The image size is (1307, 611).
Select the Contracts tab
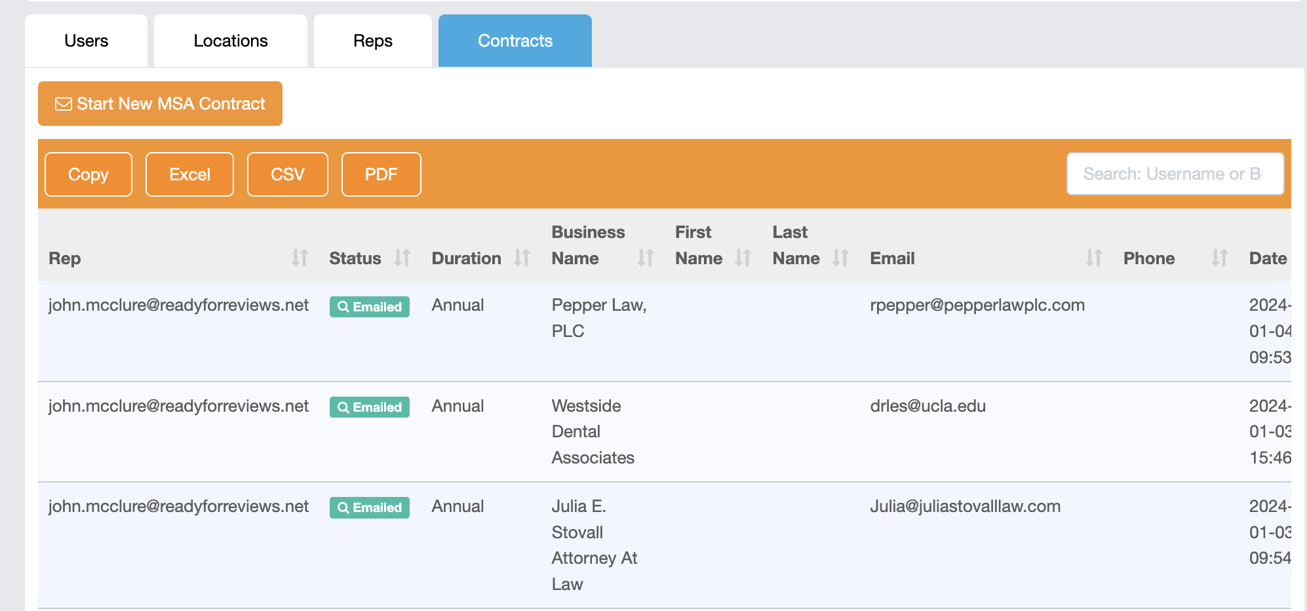[x=515, y=41]
